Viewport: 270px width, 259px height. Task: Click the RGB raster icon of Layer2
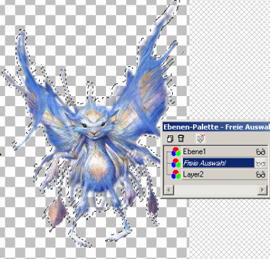click(x=175, y=174)
